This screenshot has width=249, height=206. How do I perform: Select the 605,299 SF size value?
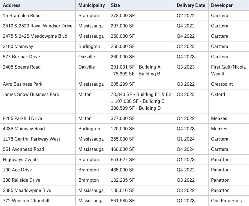(x=123, y=84)
